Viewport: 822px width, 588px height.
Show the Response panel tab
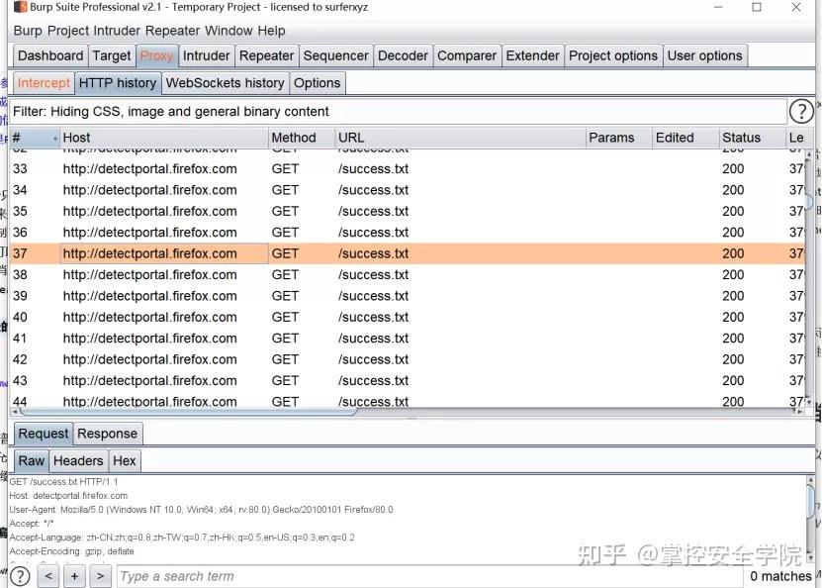click(107, 434)
